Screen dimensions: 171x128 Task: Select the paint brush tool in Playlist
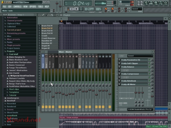point(46,15)
